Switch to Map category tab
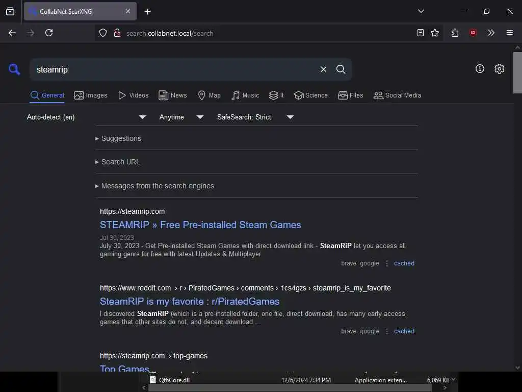Image resolution: width=522 pixels, height=392 pixels. 209,95
